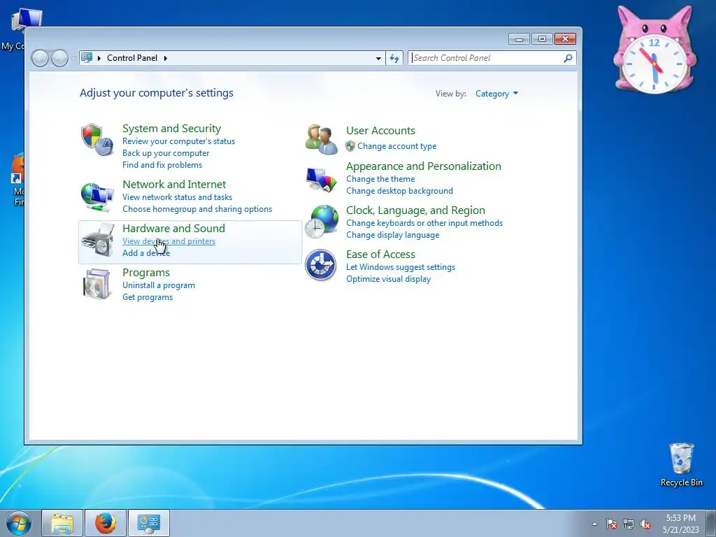Click Review your computer's status
Viewport: 716px width, 537px height.
coord(178,141)
